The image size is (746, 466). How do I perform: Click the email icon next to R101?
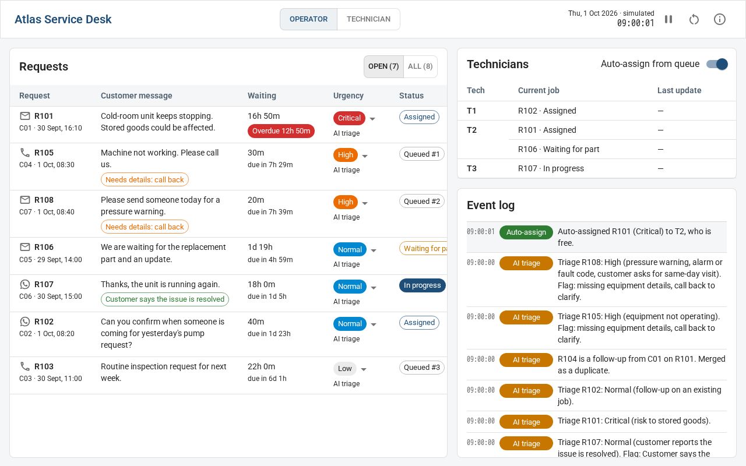25,116
